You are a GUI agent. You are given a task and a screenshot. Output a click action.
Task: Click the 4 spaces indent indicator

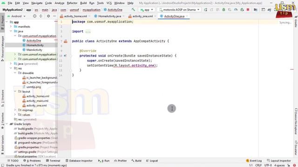point(279,165)
